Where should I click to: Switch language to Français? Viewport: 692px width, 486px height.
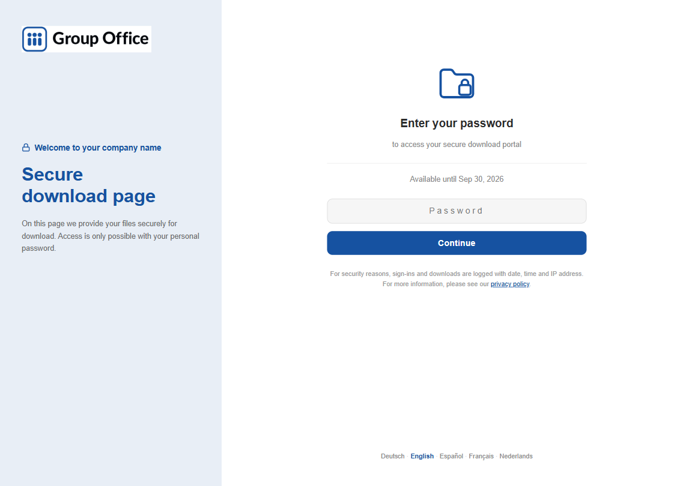point(481,456)
